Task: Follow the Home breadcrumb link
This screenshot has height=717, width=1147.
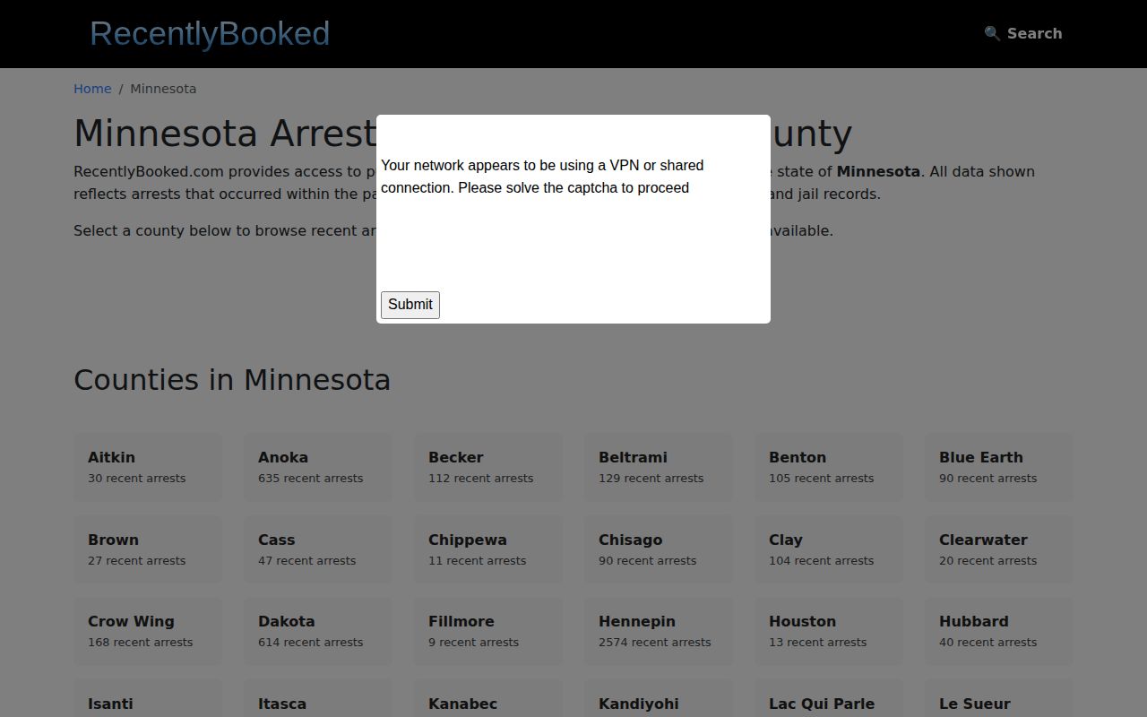Action: pos(92,89)
